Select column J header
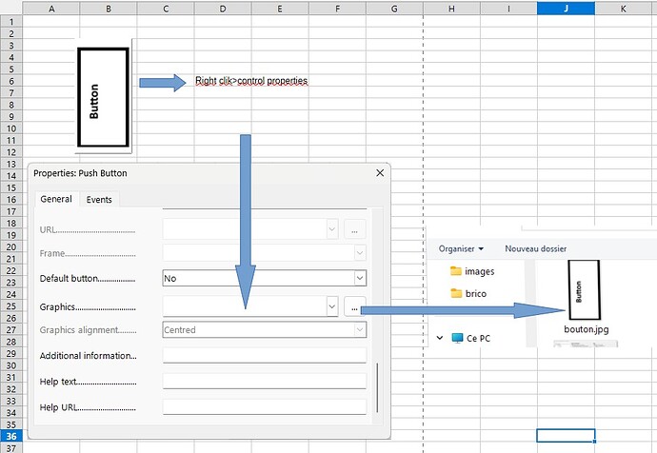 pyautogui.click(x=566, y=9)
